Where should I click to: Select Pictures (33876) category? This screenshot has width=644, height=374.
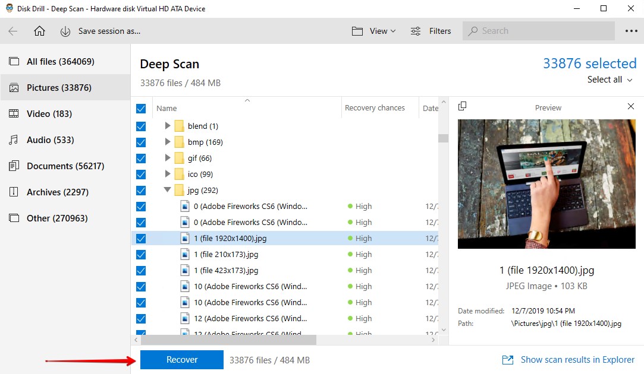pyautogui.click(x=65, y=87)
